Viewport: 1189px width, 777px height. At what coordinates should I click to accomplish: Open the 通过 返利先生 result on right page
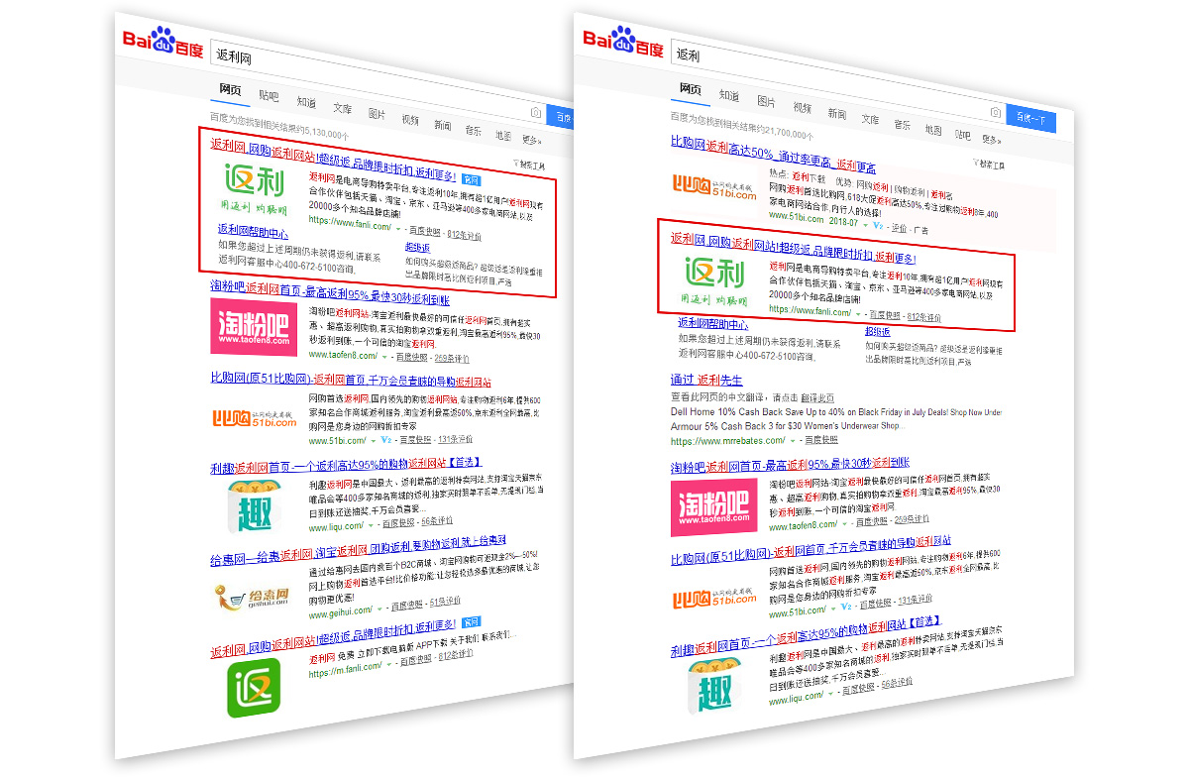click(705, 380)
